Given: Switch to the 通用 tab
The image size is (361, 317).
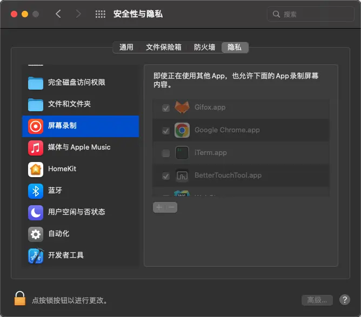Looking at the screenshot, I should click(x=126, y=48).
